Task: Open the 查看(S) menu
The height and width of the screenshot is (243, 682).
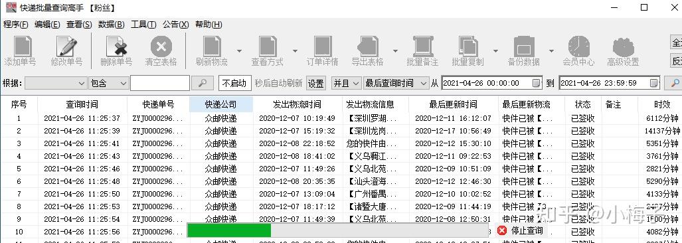Action: [79, 25]
